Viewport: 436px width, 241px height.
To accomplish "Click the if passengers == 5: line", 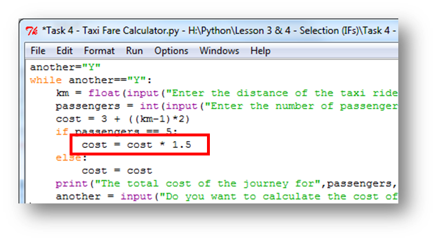I will click(117, 131).
